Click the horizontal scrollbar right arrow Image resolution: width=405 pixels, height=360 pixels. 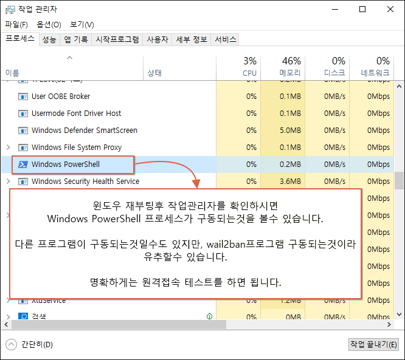(x=389, y=324)
